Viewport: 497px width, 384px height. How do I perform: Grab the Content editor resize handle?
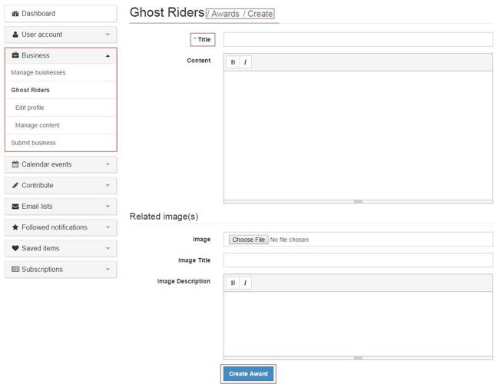tap(358, 201)
